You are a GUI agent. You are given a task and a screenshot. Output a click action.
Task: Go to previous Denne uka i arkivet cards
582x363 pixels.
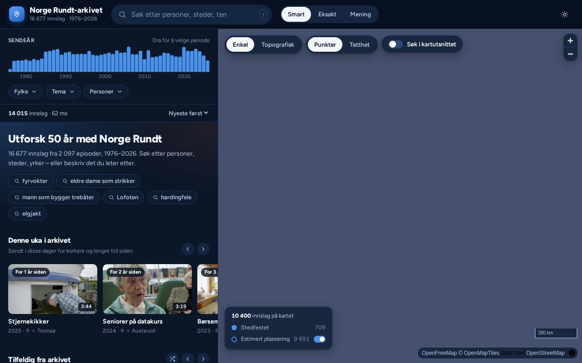[188, 249]
